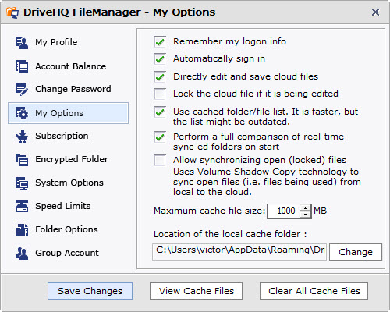
Task: Select the Change Password pencil icon
Action: (x=22, y=89)
